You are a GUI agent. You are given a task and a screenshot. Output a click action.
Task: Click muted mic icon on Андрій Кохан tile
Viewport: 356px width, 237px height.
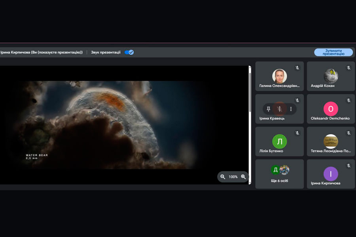[x=348, y=68]
